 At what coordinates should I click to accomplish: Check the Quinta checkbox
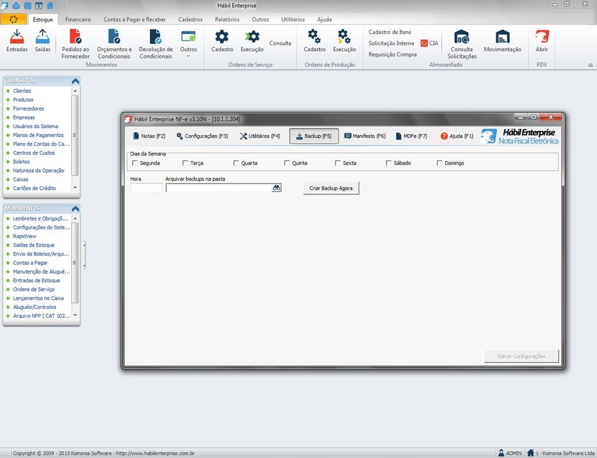pos(287,163)
